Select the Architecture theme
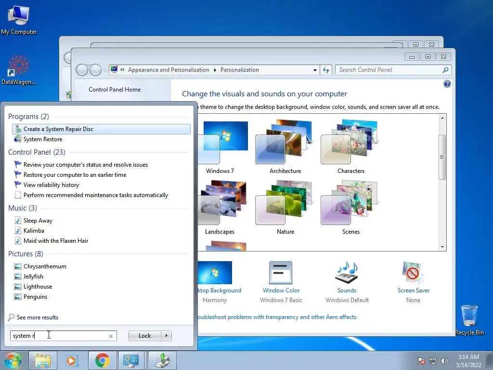The width and height of the screenshot is (493, 370). 285,147
